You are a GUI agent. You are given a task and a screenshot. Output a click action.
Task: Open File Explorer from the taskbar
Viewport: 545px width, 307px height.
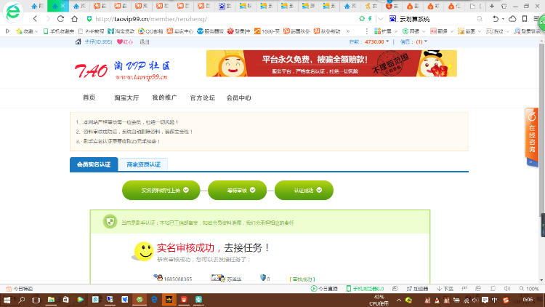pos(51,300)
